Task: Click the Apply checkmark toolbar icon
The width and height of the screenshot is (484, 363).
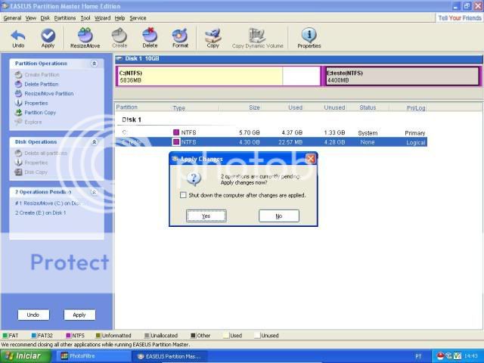Action: click(48, 38)
